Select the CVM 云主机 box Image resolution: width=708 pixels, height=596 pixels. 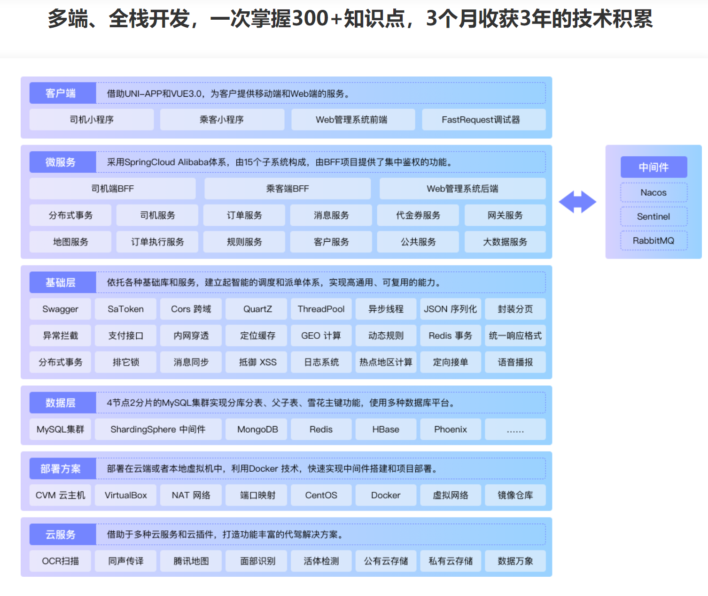(60, 495)
